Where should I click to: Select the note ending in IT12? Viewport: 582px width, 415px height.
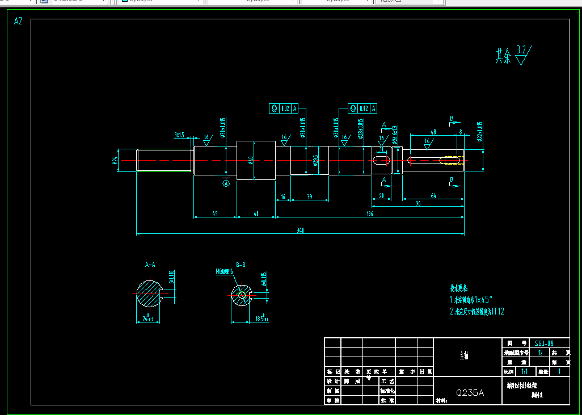(x=477, y=311)
